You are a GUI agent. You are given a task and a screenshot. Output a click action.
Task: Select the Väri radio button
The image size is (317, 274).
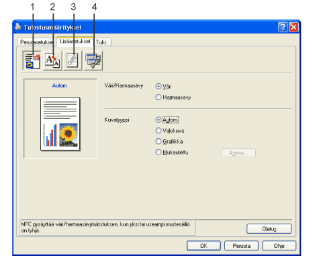point(158,86)
